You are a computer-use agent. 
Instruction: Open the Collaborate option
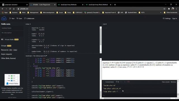pyautogui.click(x=29, y=19)
